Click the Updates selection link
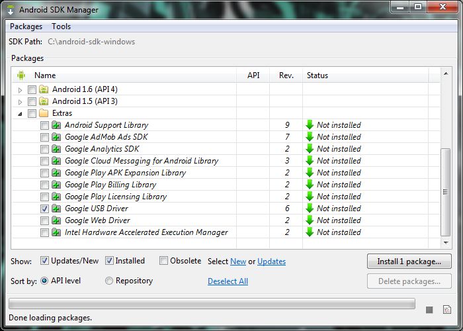This screenshot has height=331, width=463. coord(272,261)
